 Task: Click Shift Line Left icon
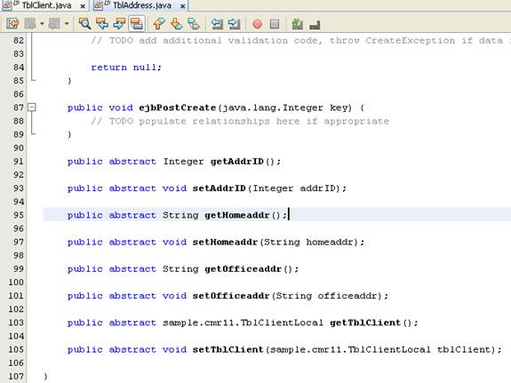point(217,23)
